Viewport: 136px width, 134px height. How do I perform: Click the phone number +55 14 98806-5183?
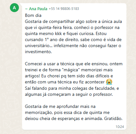pos(64,9)
